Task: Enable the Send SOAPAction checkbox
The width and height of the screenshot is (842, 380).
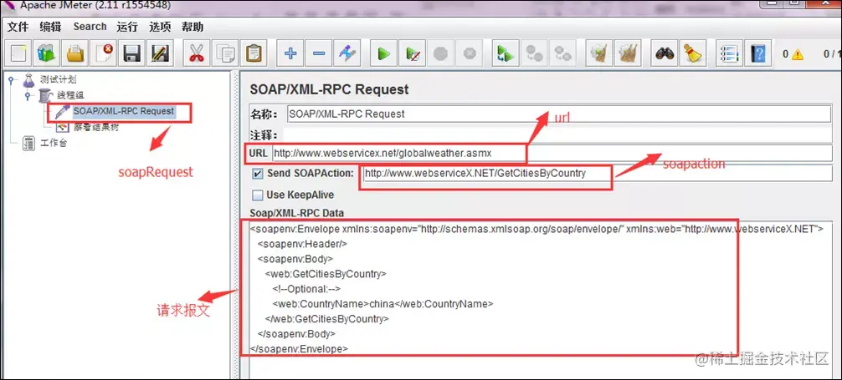Action: click(259, 174)
